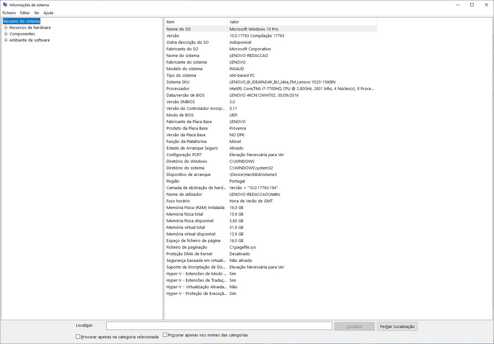Check Procurar apenas nos nomes das categorias
Screen dimensions: 494x344
[x=165, y=335]
